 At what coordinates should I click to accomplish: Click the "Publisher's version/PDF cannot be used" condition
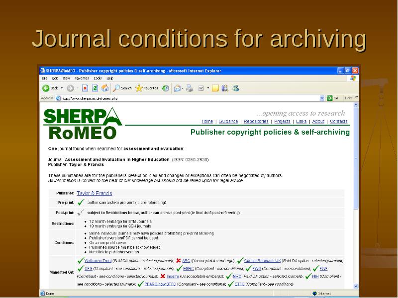point(123,238)
